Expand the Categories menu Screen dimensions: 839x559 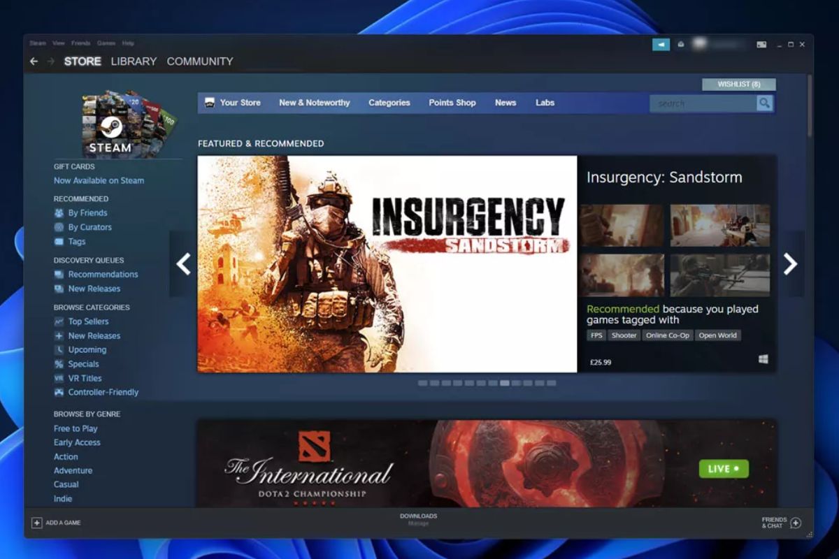click(x=389, y=103)
